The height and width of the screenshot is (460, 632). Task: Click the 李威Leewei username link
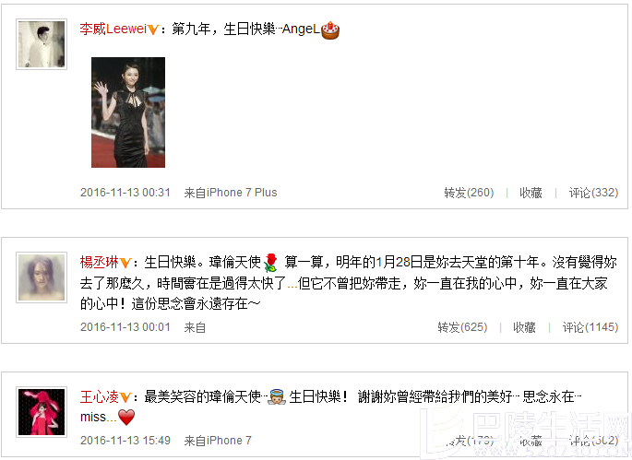pos(113,29)
